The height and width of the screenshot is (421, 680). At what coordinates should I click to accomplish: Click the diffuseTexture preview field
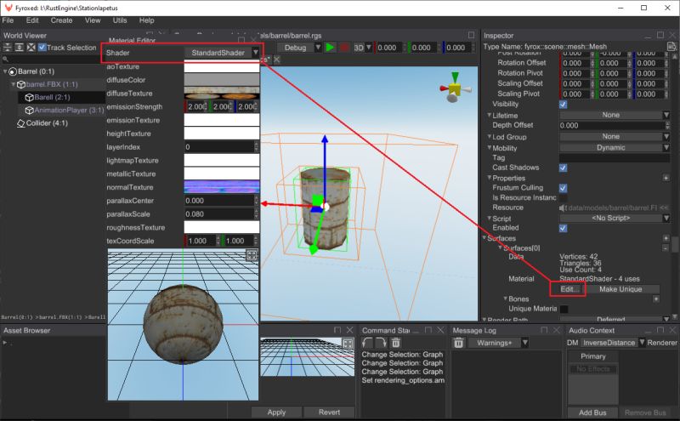(222, 93)
